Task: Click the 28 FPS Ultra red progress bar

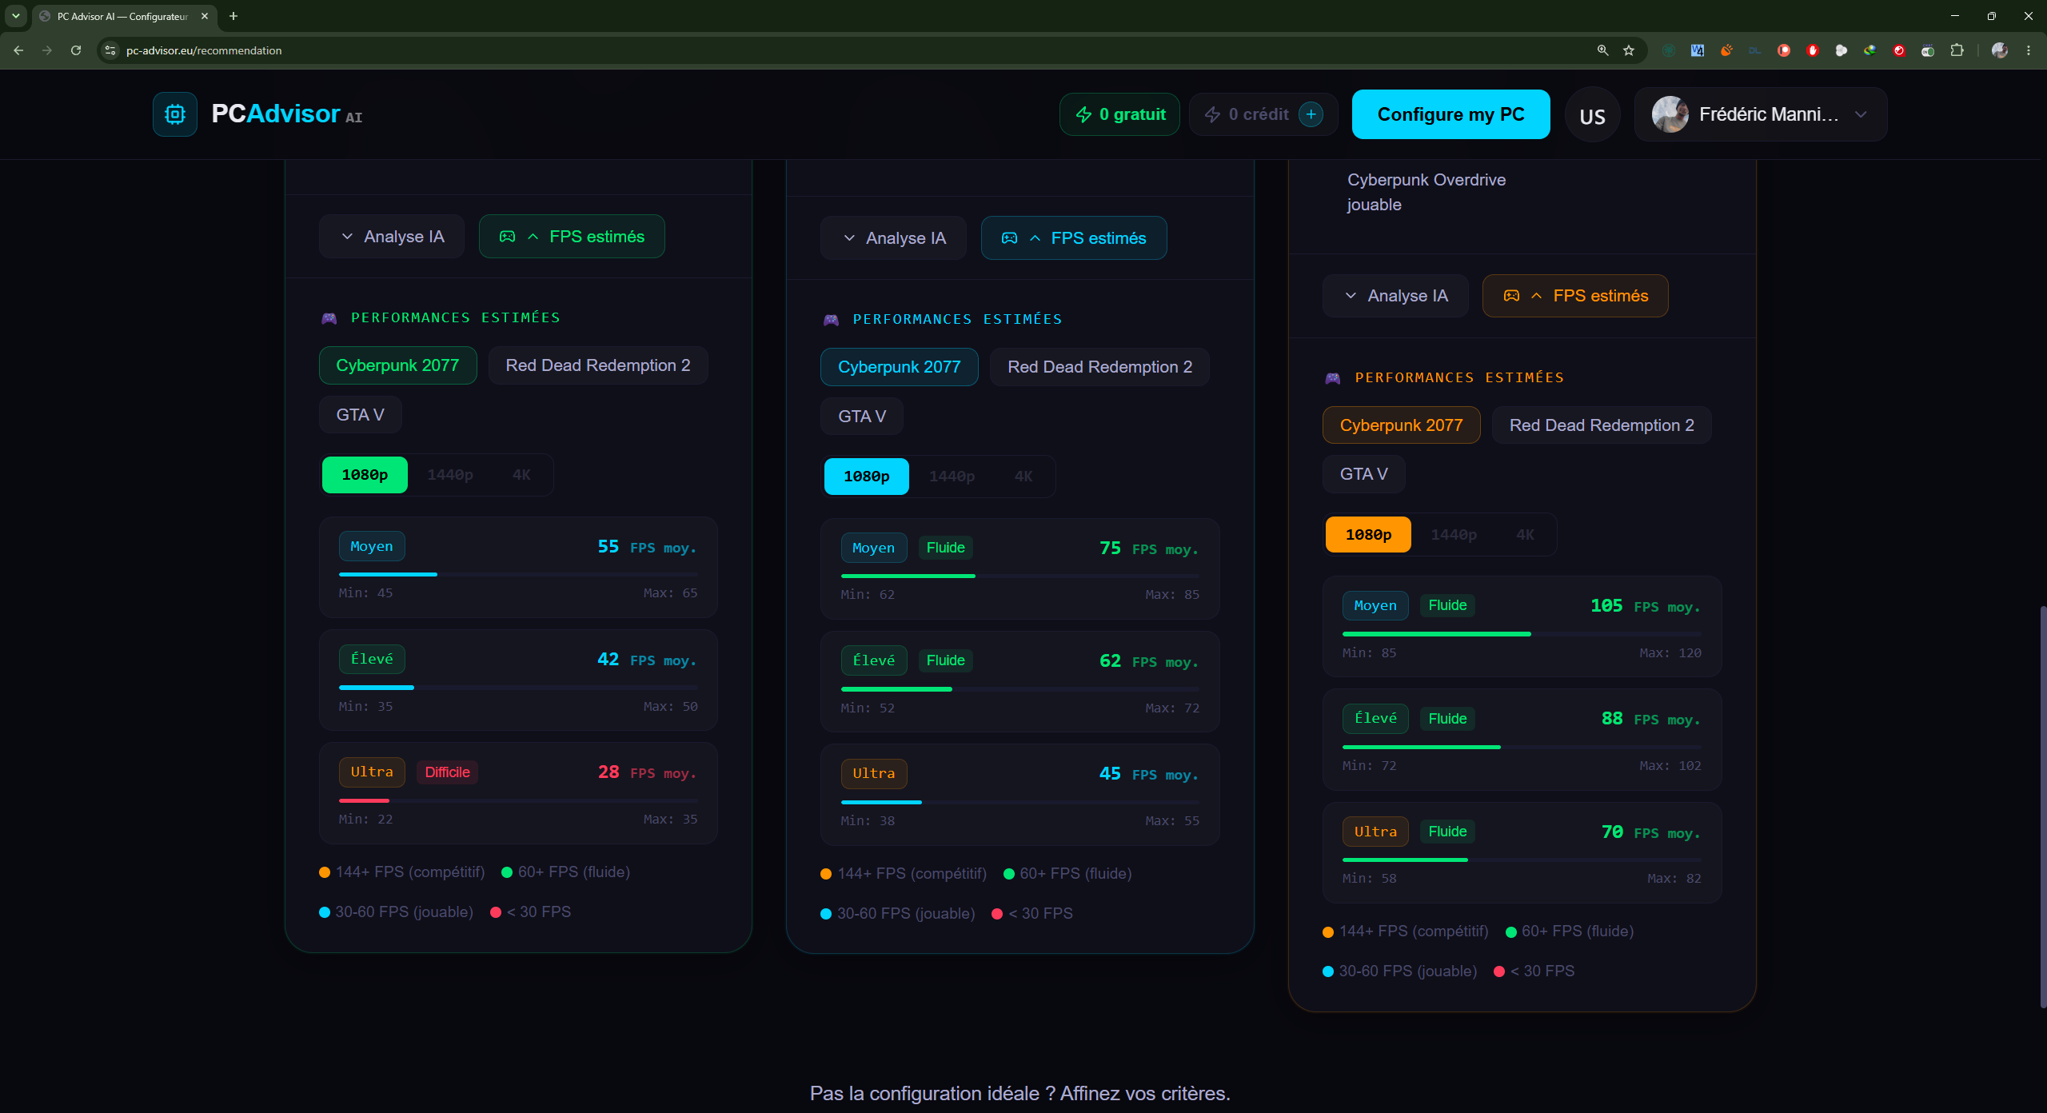Action: click(518, 800)
